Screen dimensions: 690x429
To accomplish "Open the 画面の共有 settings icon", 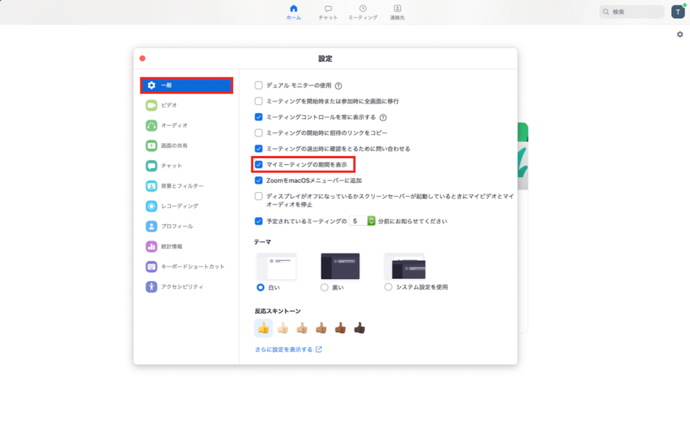I will pyautogui.click(x=152, y=146).
